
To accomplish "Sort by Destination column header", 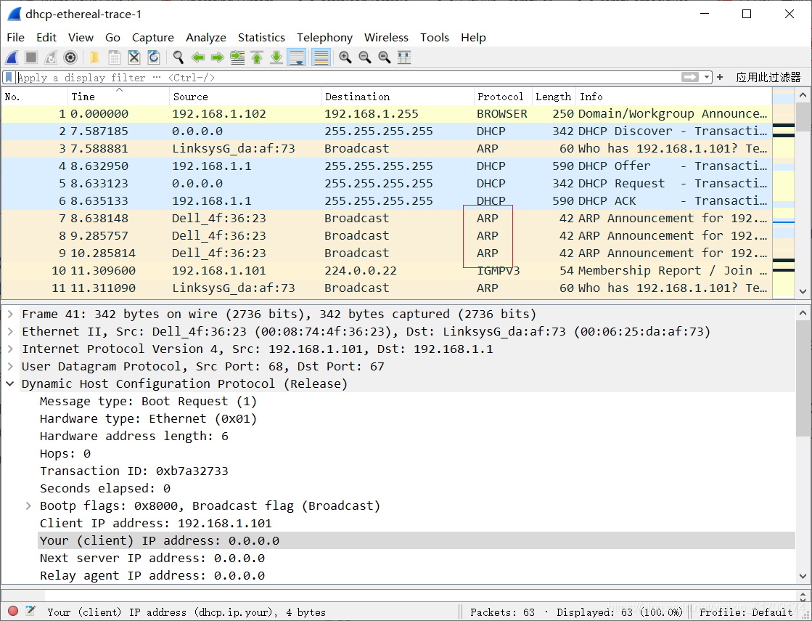I will point(398,97).
